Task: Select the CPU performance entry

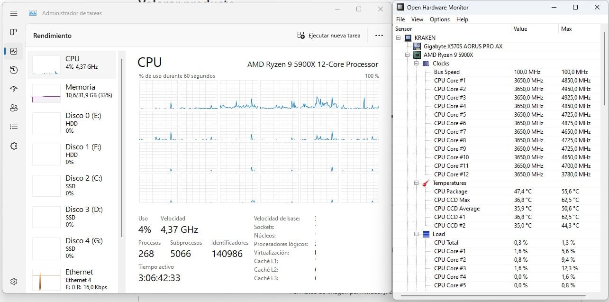Action: [x=72, y=65]
